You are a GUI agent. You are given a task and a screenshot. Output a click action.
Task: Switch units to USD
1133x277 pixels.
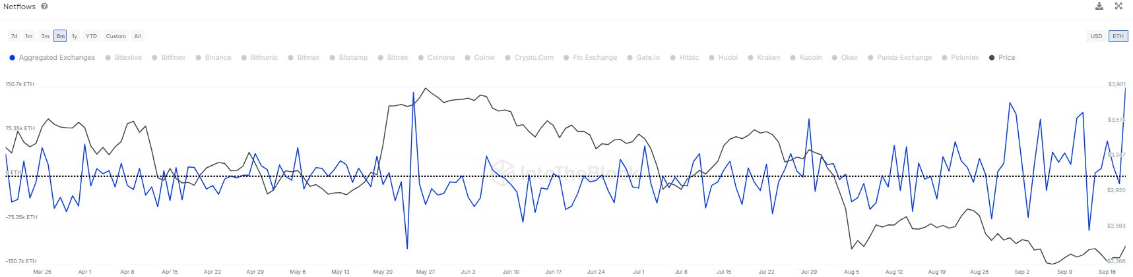pyautogui.click(x=1096, y=36)
